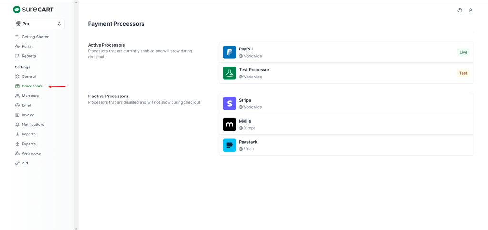Click the PayPal logo icon
Viewport: 488px width, 230px height.
(x=229, y=52)
